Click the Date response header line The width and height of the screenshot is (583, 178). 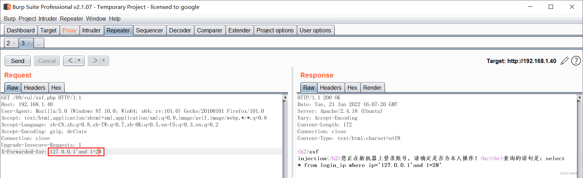pyautogui.click(x=348, y=104)
